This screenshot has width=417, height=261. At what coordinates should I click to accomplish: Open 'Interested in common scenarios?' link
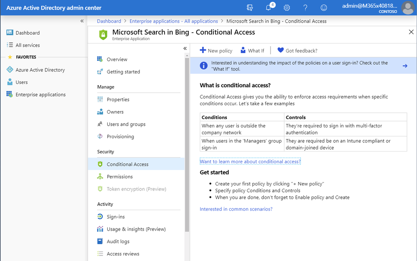coord(236,209)
